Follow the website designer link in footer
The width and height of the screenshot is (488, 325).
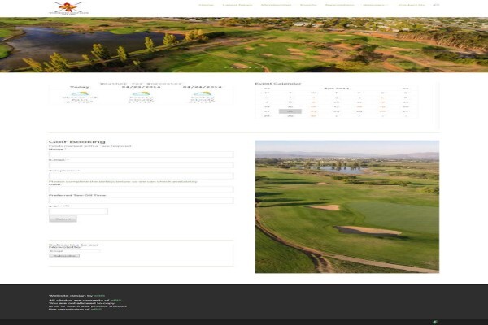point(99,296)
